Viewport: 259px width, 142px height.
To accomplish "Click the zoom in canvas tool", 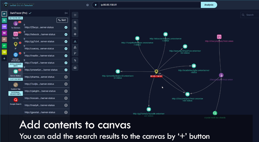I will point(75,22).
